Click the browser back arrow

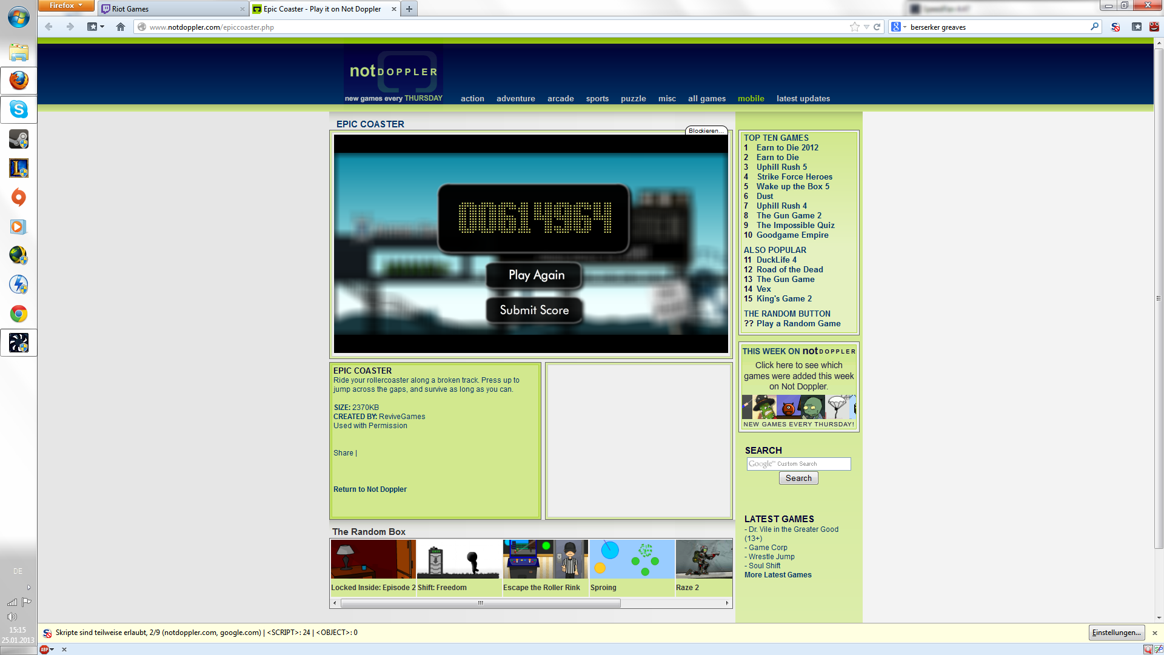(x=49, y=27)
